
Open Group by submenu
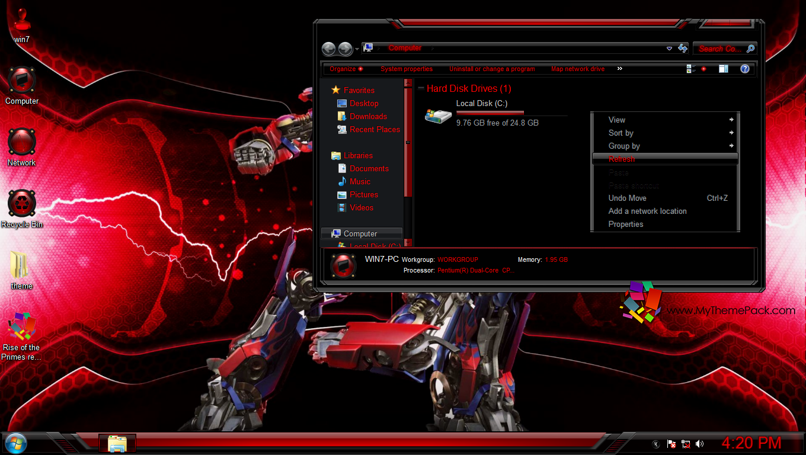pyautogui.click(x=665, y=146)
